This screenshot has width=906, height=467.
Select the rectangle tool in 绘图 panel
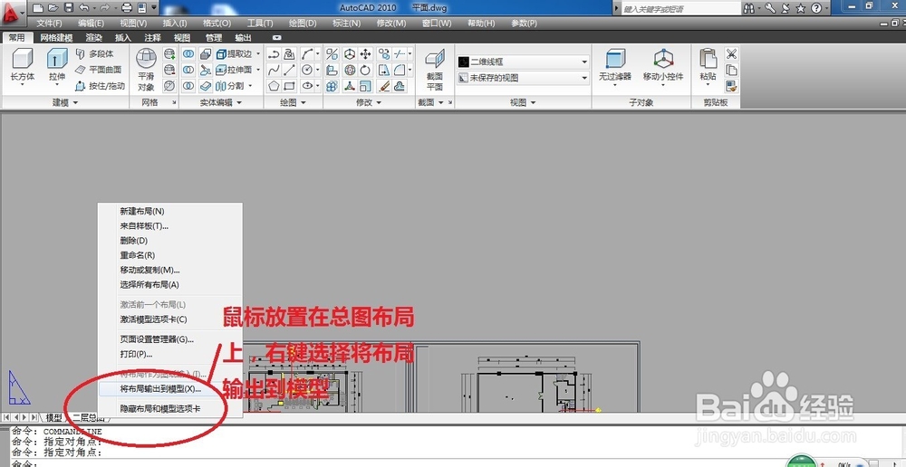(290, 86)
